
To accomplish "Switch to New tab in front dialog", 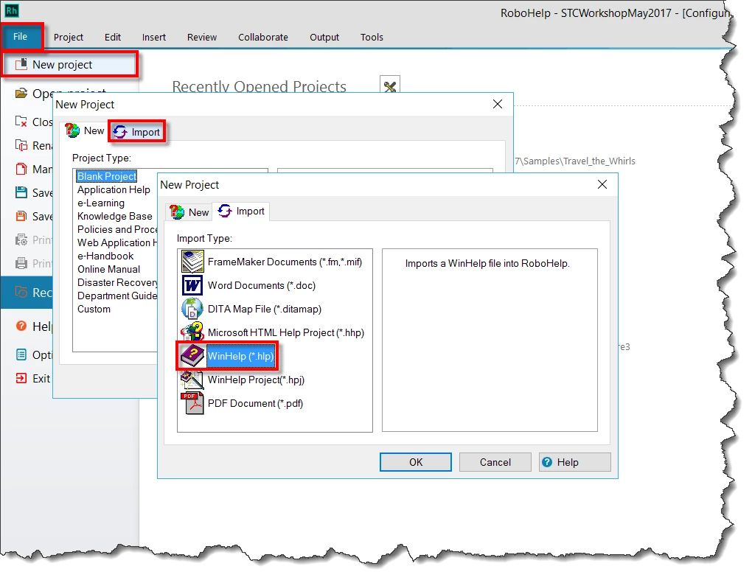I will point(189,212).
